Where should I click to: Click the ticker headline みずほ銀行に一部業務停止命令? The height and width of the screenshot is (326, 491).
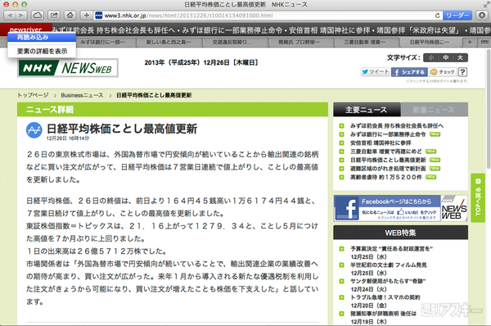click(232, 30)
